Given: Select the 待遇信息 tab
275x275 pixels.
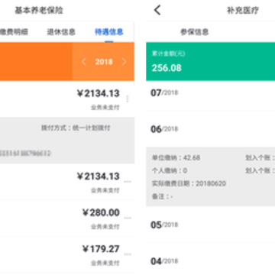Looking at the screenshot, I should [109, 32].
